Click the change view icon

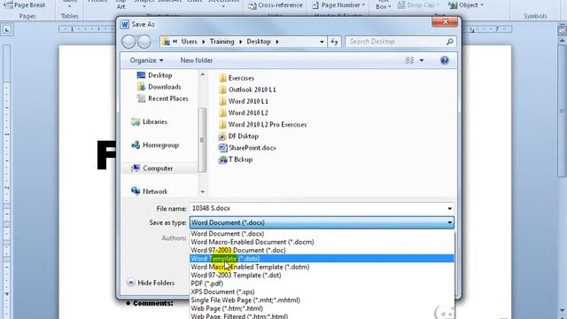tap(409, 60)
